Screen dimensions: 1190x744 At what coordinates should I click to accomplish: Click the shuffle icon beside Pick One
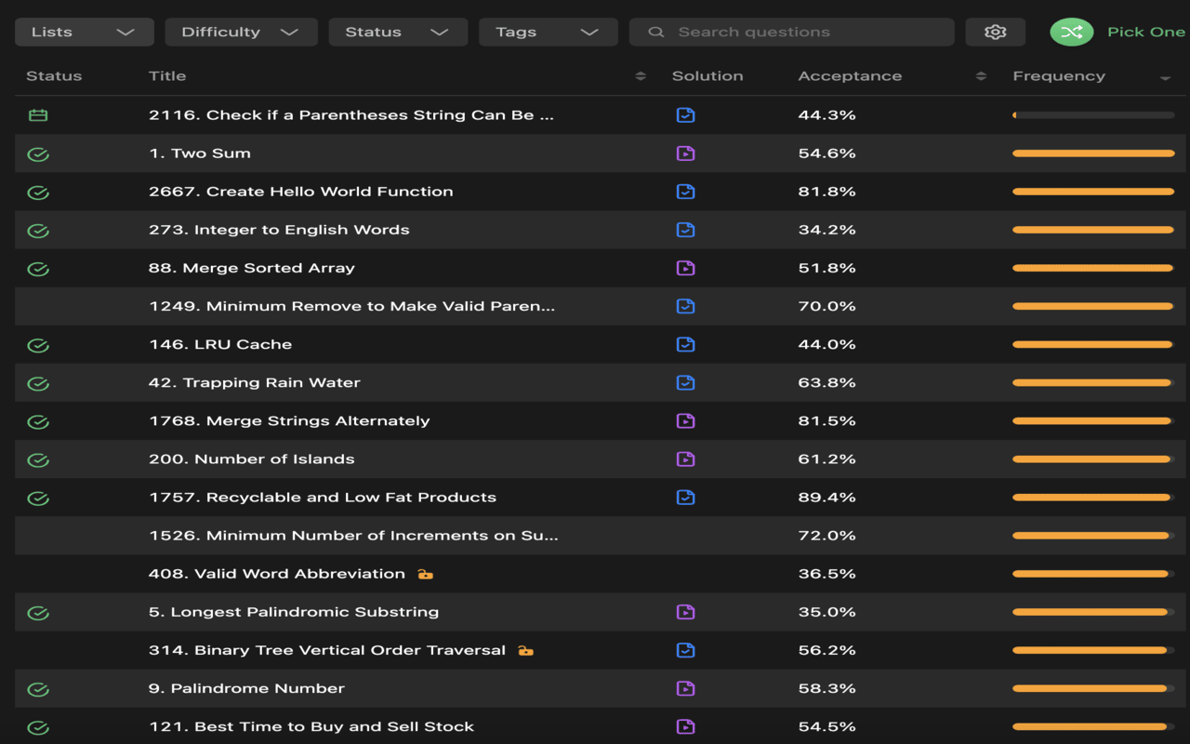tap(1071, 32)
